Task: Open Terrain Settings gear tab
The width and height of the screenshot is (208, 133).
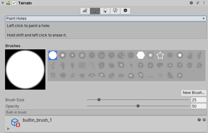Action: [x=125, y=11]
